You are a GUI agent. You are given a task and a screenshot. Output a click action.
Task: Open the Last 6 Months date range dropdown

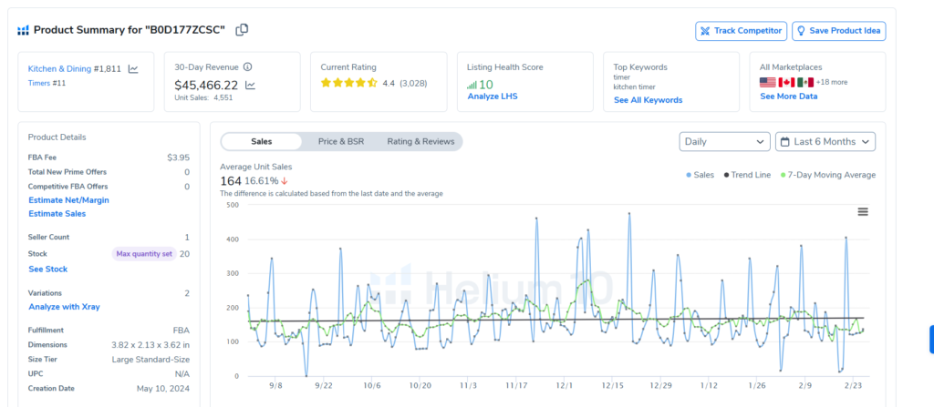pos(825,141)
